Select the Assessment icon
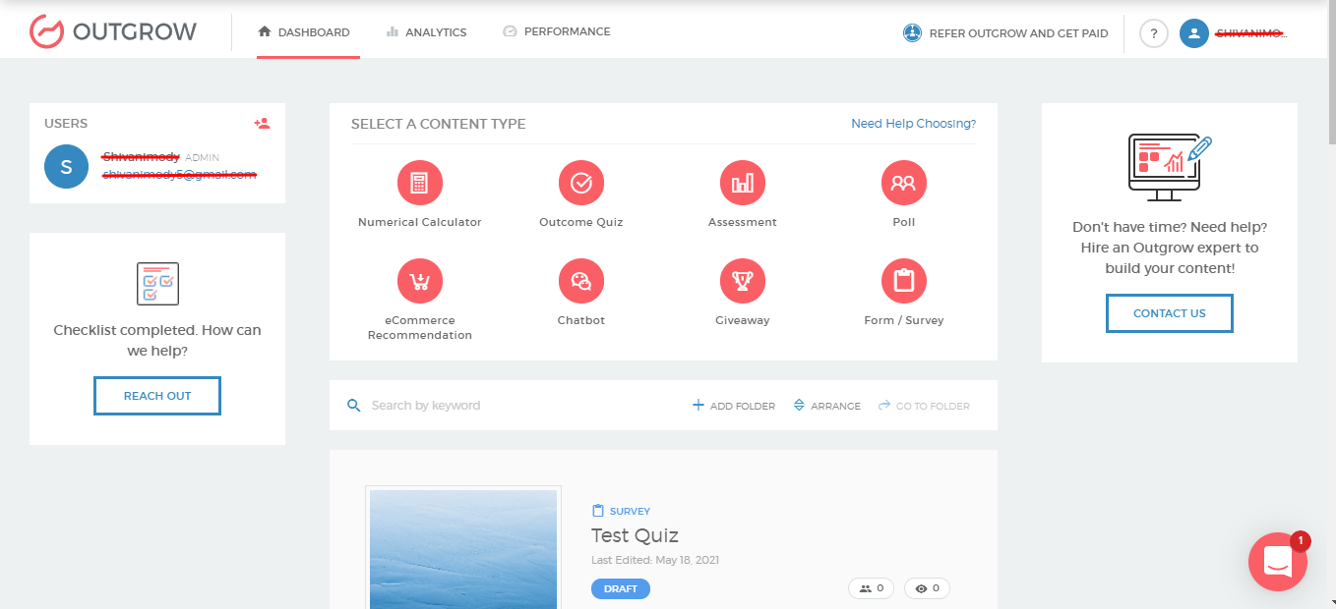Image resolution: width=1336 pixels, height=609 pixels. (x=743, y=183)
